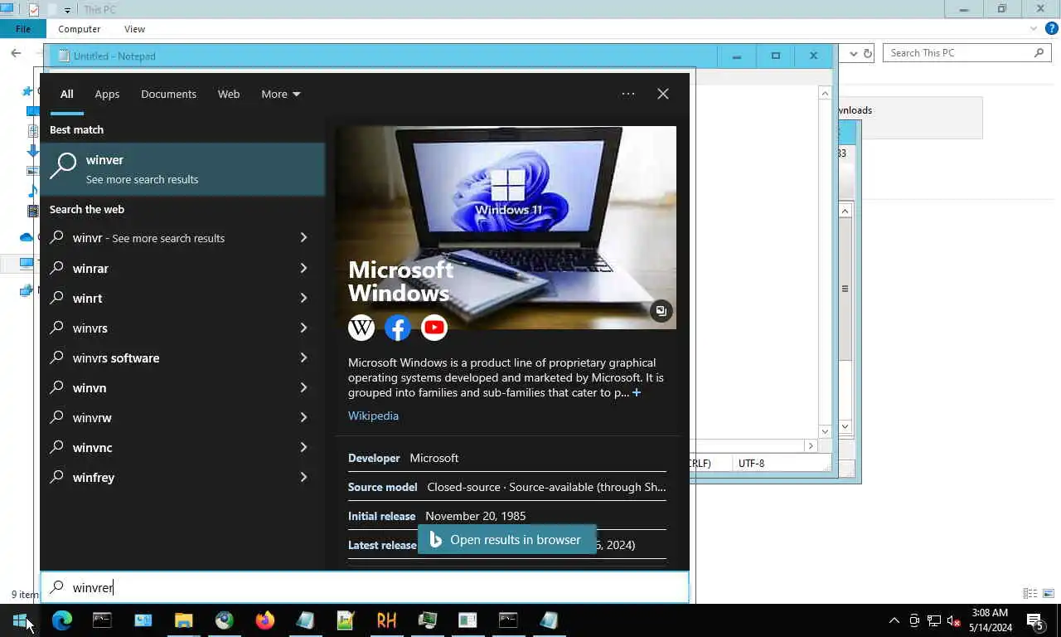The width and height of the screenshot is (1061, 637).
Task: Click Open results in browser button
Action: (x=506, y=539)
